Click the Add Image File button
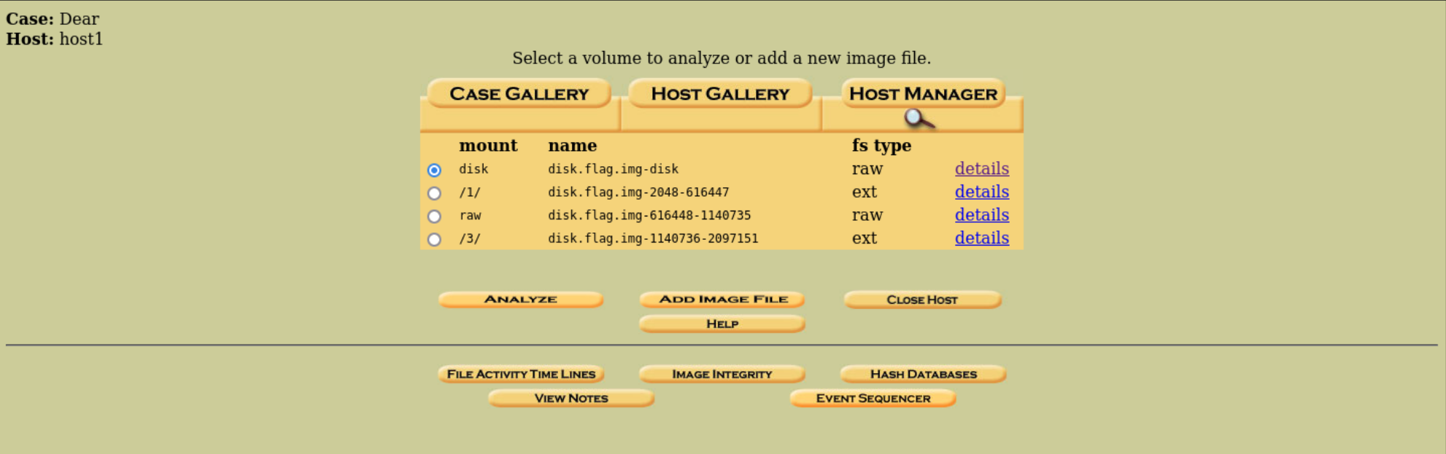Image resolution: width=1446 pixels, height=454 pixels. [722, 300]
